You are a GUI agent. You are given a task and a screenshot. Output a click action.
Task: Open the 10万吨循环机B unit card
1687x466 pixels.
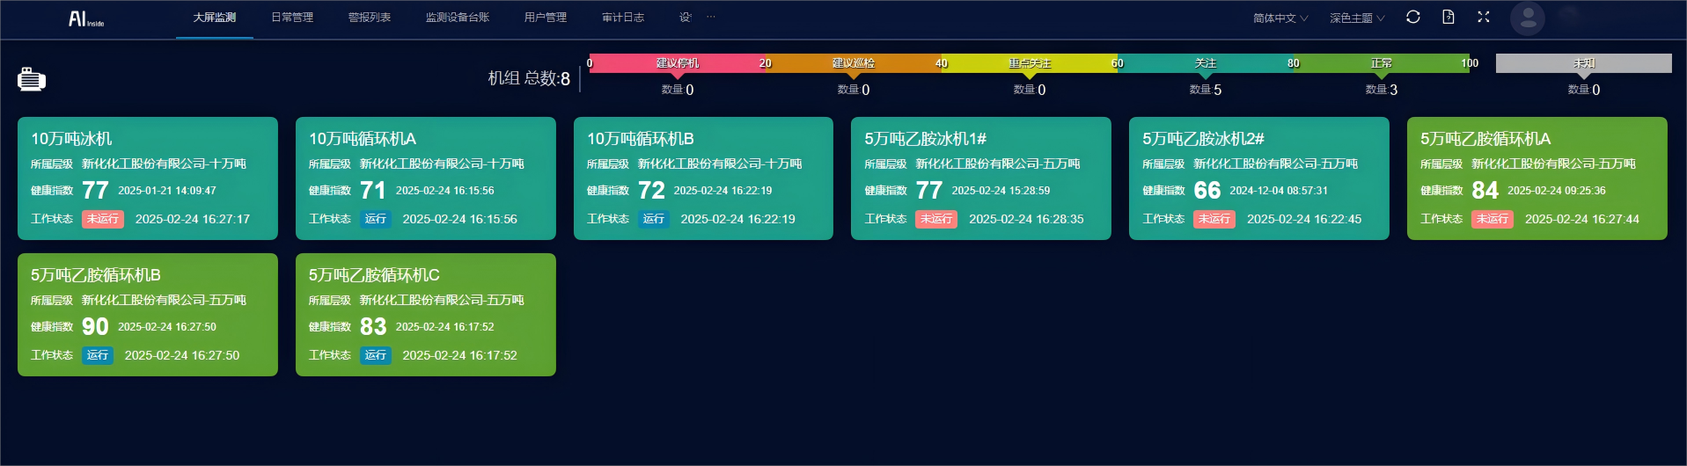pyautogui.click(x=703, y=178)
